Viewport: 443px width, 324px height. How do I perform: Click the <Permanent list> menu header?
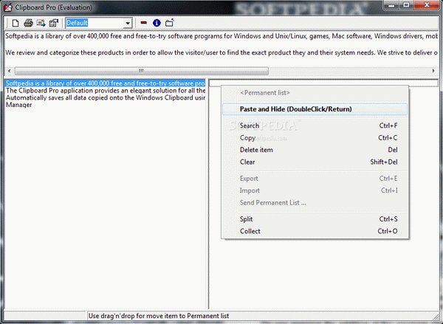click(315, 93)
